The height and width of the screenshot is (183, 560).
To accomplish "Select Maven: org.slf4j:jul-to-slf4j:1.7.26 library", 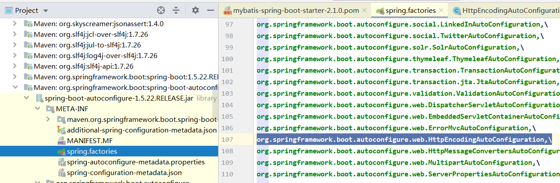I will point(87,45).
